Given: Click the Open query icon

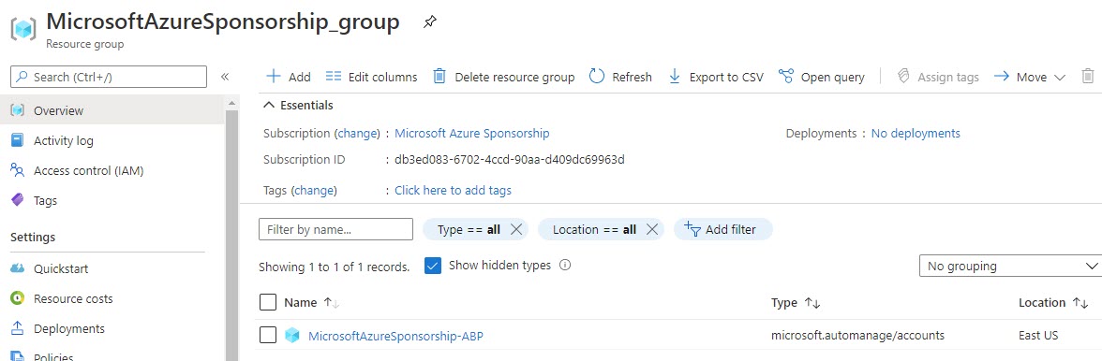Looking at the screenshot, I should point(785,77).
